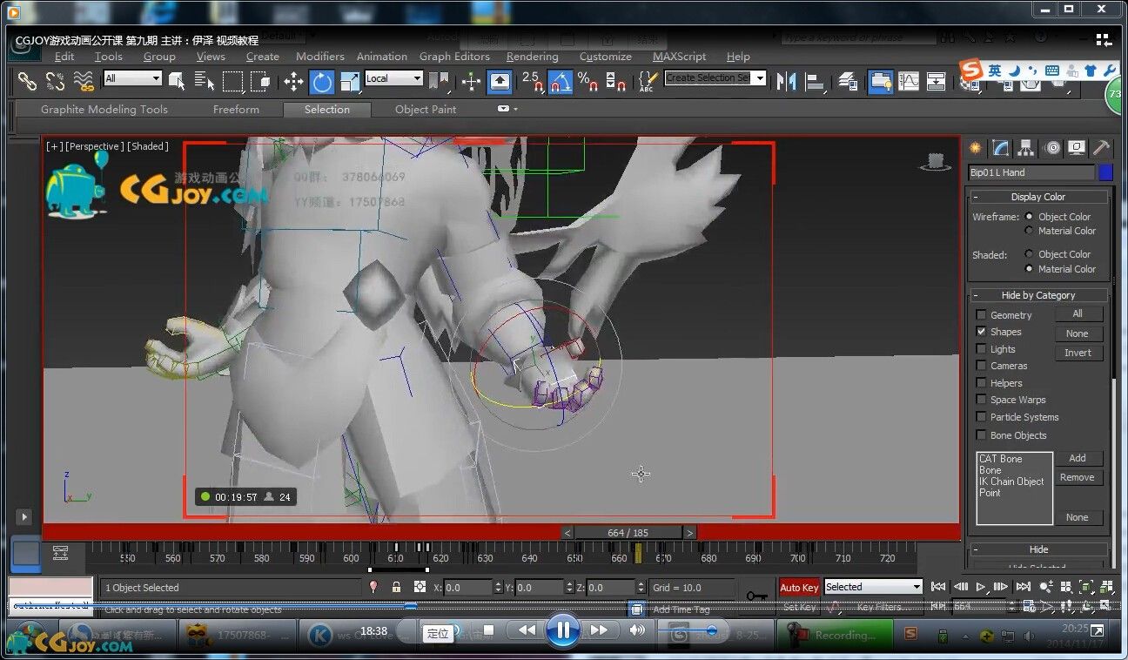This screenshot has width=1128, height=660.
Task: Click the Unlink Selection tool
Action: pyautogui.click(x=55, y=81)
